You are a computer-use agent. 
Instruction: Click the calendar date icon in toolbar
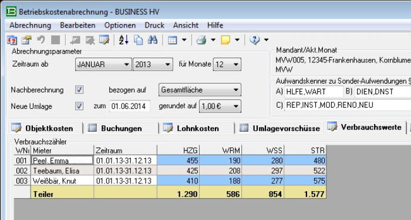[x=12, y=40]
